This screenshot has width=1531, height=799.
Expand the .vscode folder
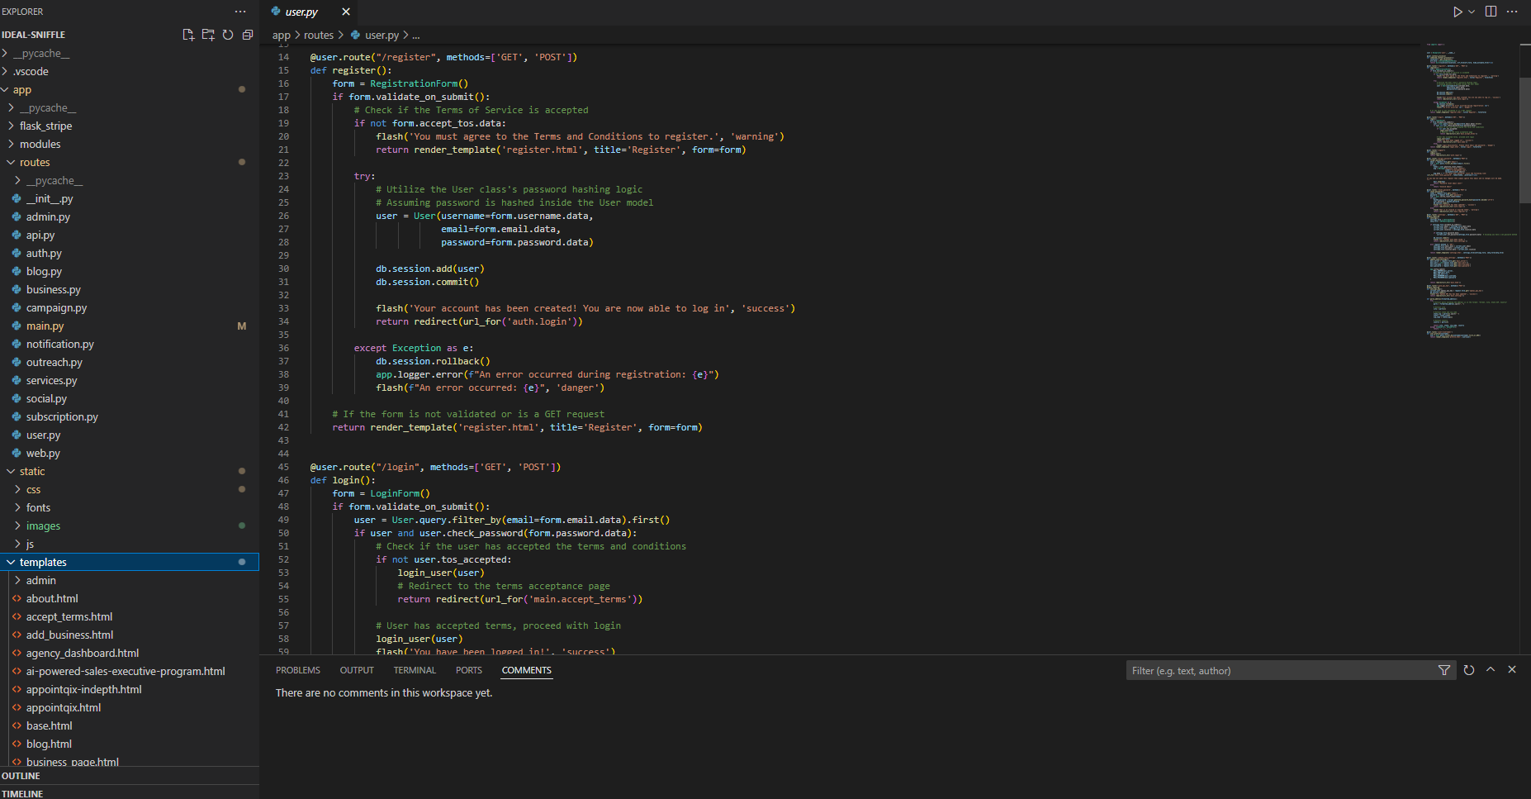[130, 71]
